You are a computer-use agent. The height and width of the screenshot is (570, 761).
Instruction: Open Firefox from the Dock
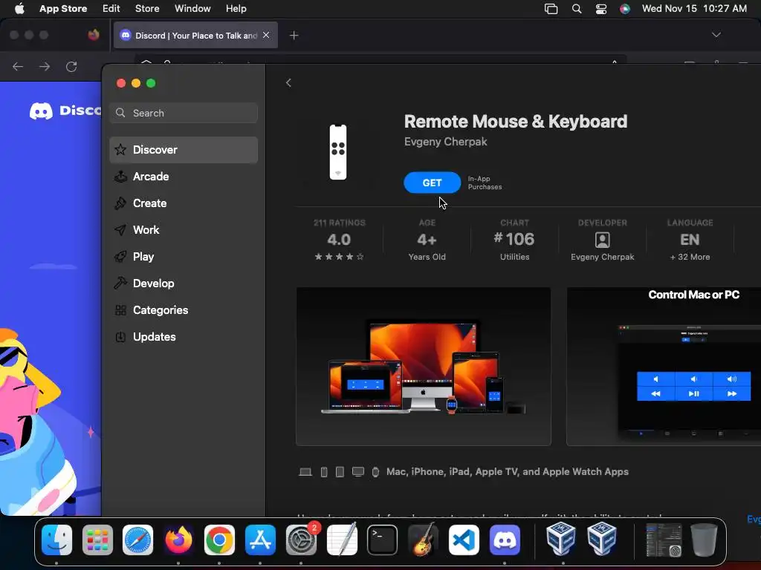[x=178, y=540]
